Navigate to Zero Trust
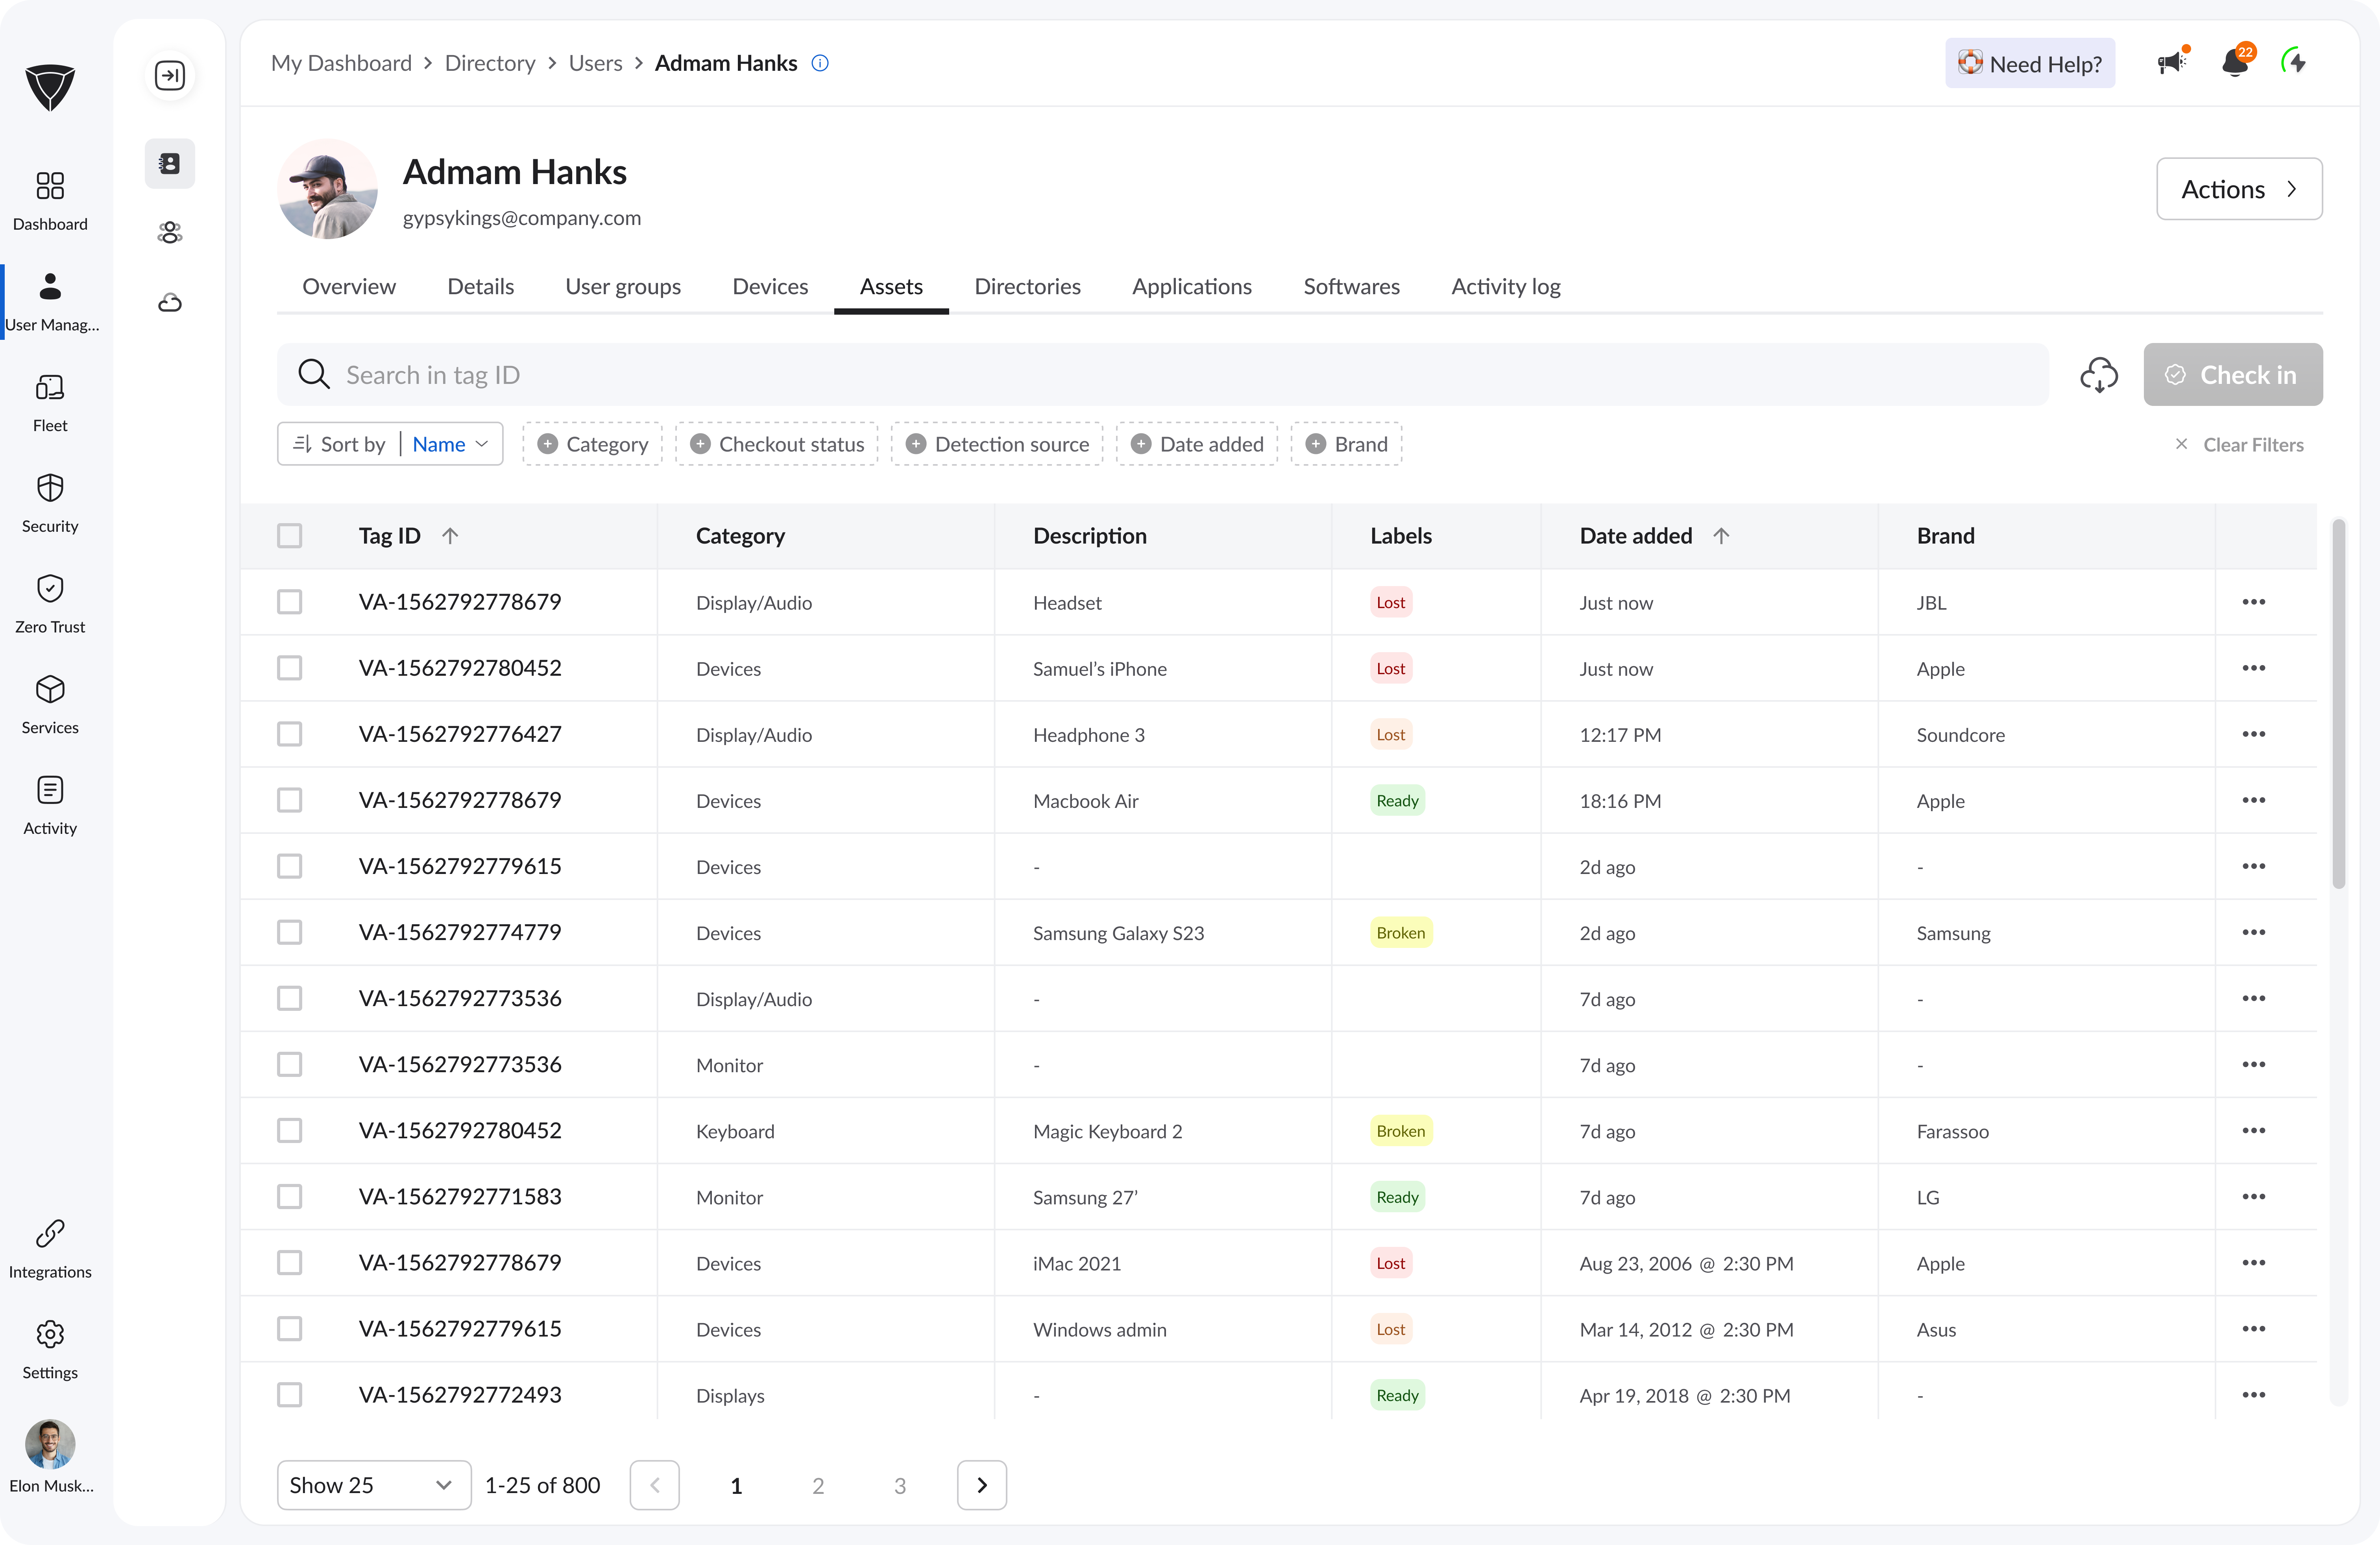This screenshot has width=2380, height=1545. 50,605
